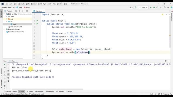This screenshot has height=97, width=173.
Task: Click run gutter arrow beside main method
Action: pyautogui.click(x=37, y=24)
